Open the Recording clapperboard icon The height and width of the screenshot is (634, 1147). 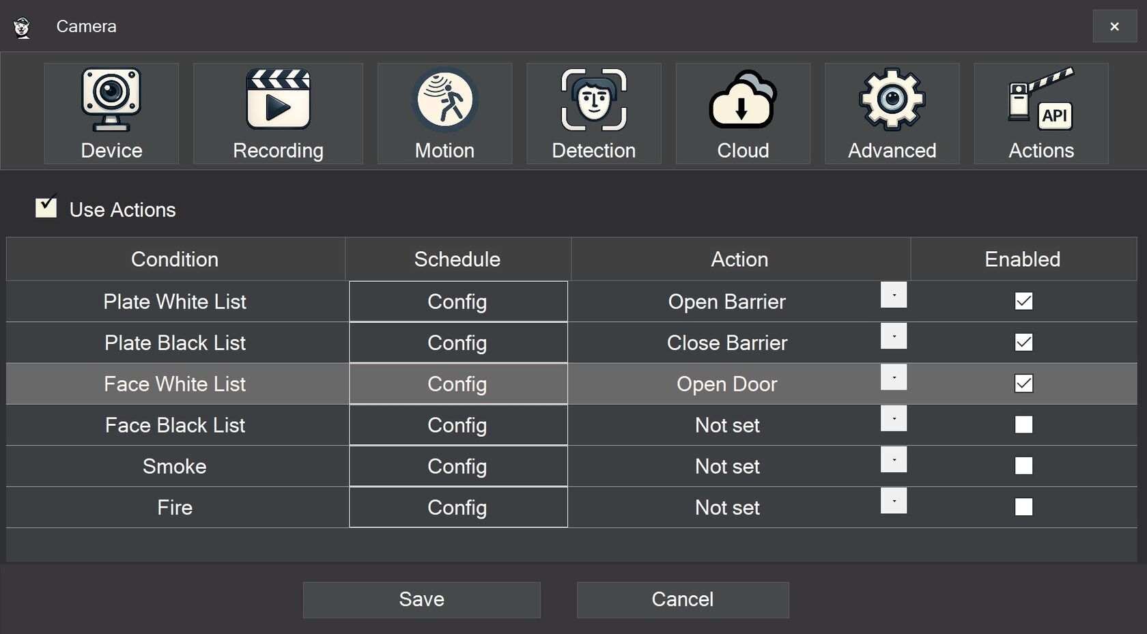point(278,100)
